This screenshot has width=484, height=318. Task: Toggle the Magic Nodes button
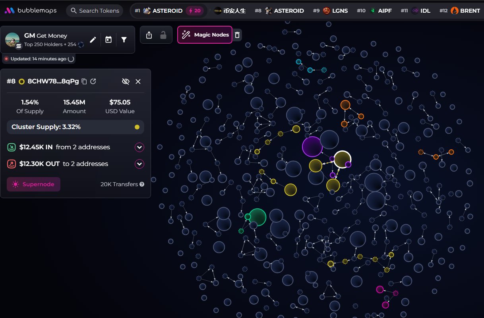coord(205,35)
